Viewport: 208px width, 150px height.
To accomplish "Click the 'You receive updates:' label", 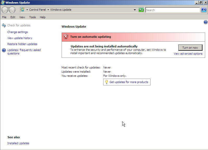I will [75, 76].
